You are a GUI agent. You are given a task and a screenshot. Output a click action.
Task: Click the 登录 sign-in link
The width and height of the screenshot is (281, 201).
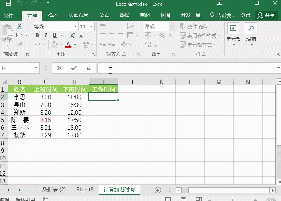coord(246,15)
